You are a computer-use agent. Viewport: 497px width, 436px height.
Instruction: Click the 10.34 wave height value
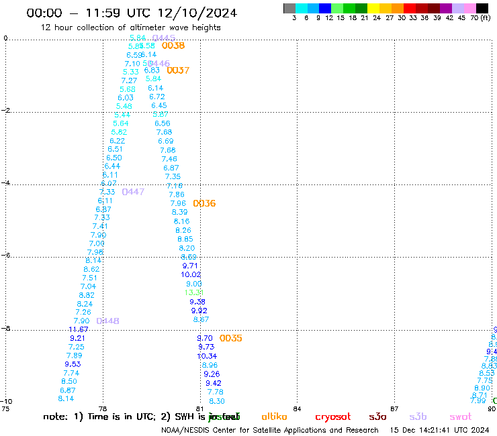[x=207, y=356]
